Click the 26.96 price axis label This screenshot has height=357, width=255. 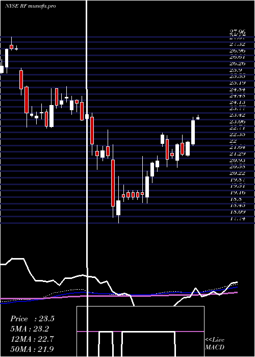coord(237,51)
